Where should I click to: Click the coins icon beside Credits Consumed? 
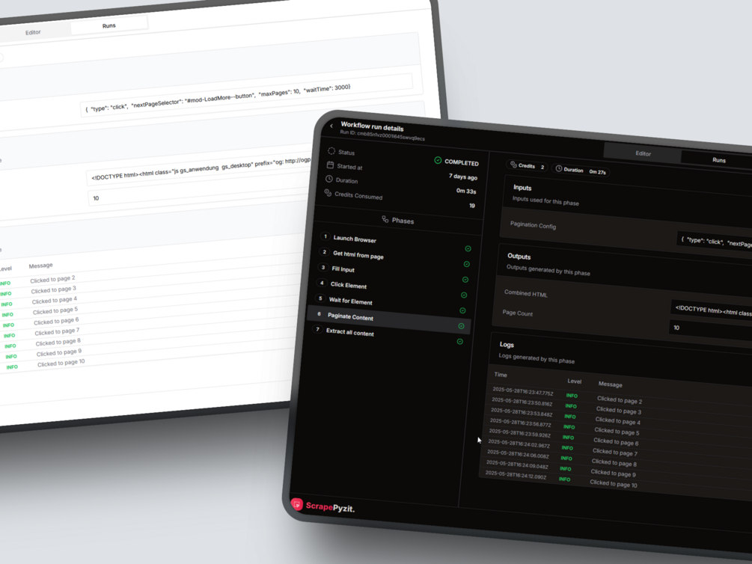pyautogui.click(x=328, y=192)
